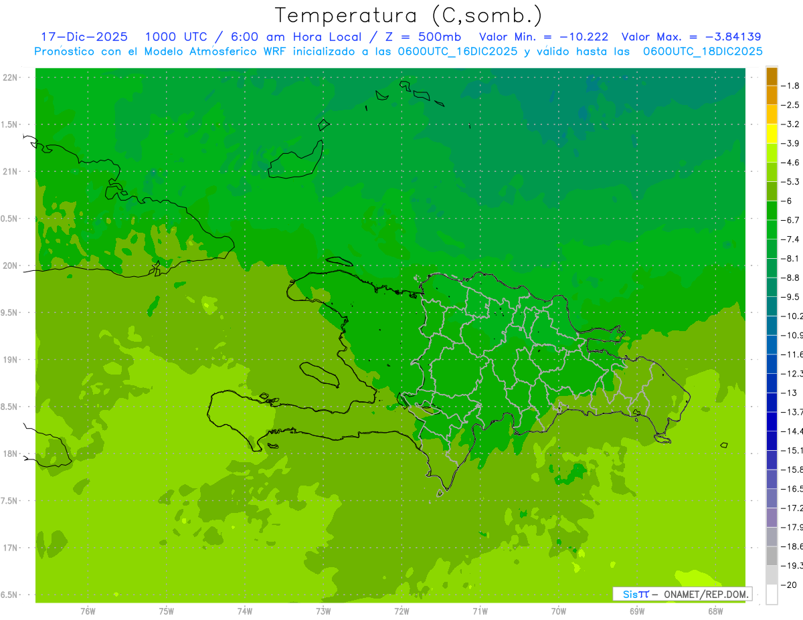Image resolution: width=803 pixels, height=620 pixels.
Task: Click the '72W' longitude axis label
Action: tap(401, 612)
